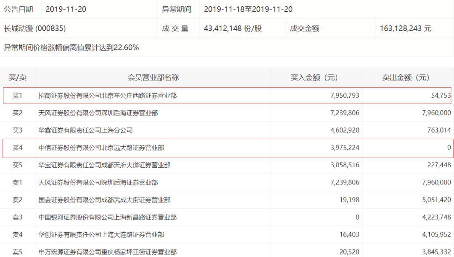The height and width of the screenshot is (257, 454).
Task: Click buy amount "7,950,793"
Action: click(345, 96)
